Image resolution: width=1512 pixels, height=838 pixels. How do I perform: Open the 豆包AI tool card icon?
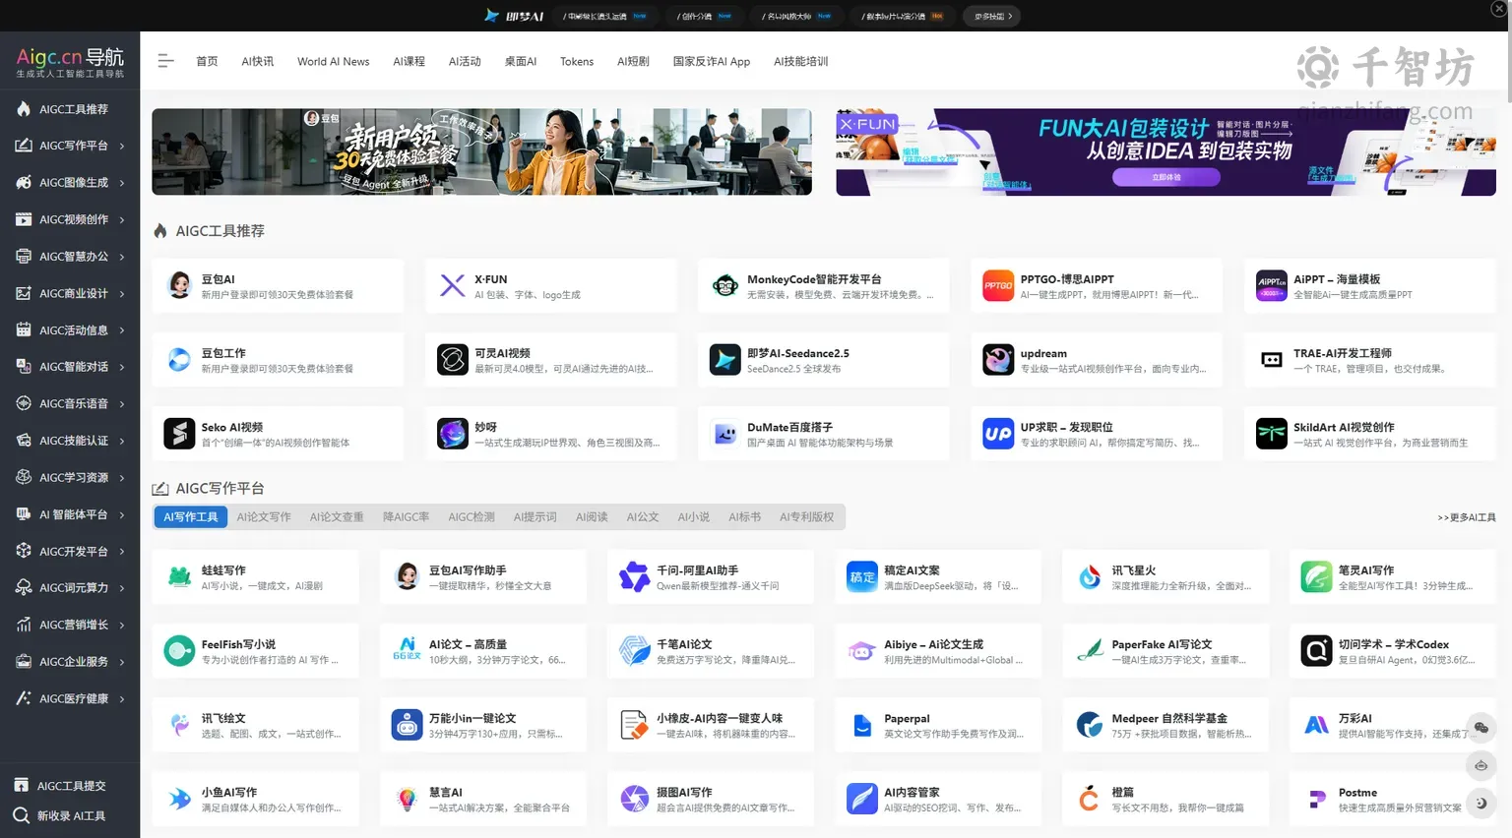point(179,286)
